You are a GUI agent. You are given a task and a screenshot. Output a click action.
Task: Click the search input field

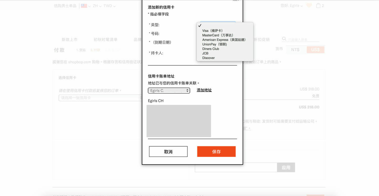pyautogui.click(x=303, y=39)
